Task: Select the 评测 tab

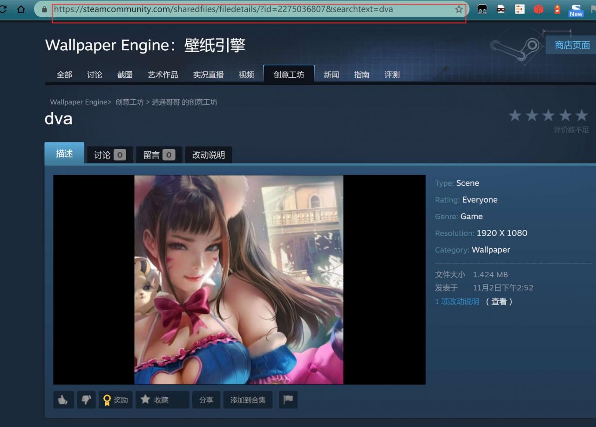Action: click(x=392, y=75)
